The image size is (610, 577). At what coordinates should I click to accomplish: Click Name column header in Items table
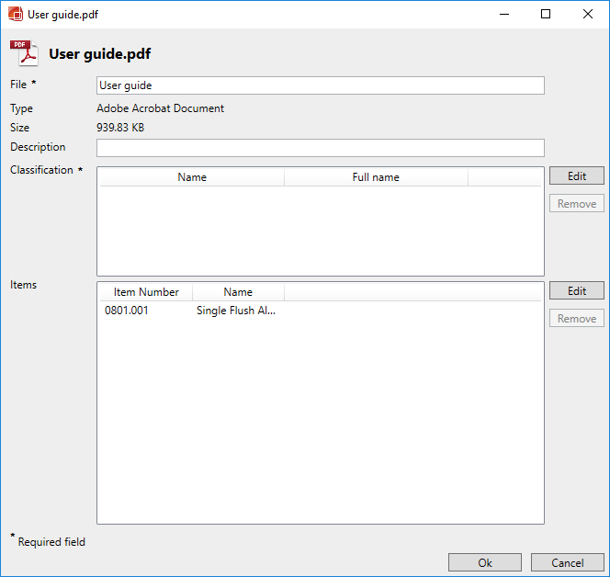[x=238, y=292]
